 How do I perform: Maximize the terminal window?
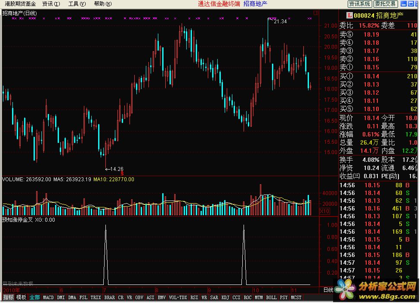(411, 4)
